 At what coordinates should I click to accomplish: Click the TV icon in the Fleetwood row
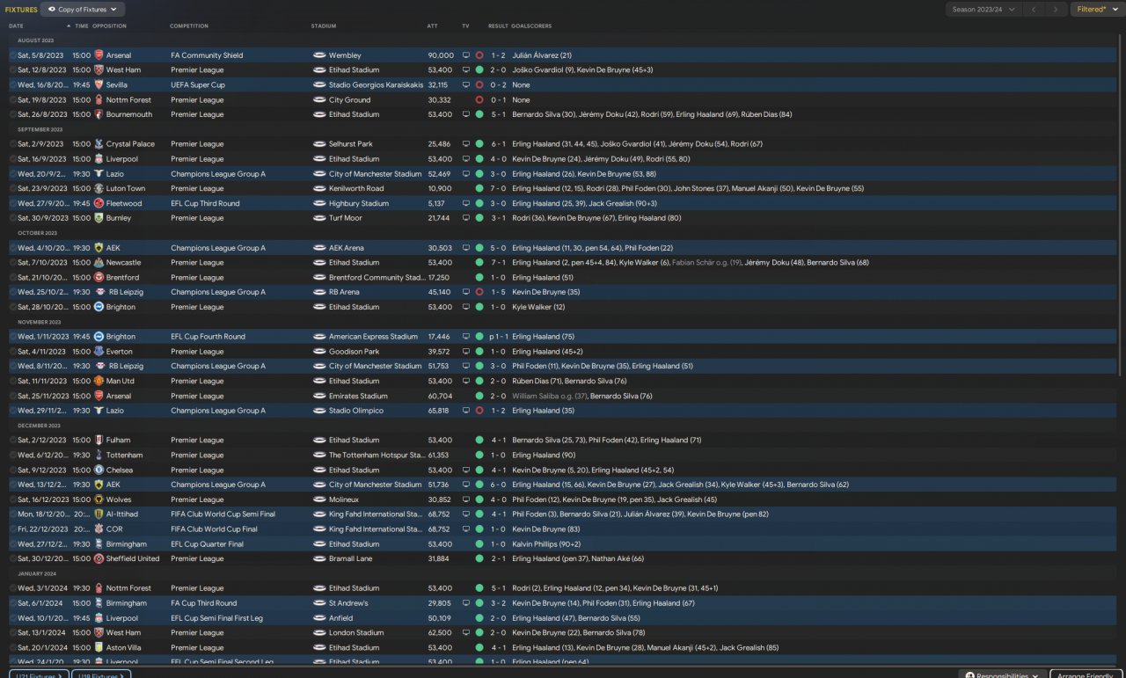(x=466, y=203)
